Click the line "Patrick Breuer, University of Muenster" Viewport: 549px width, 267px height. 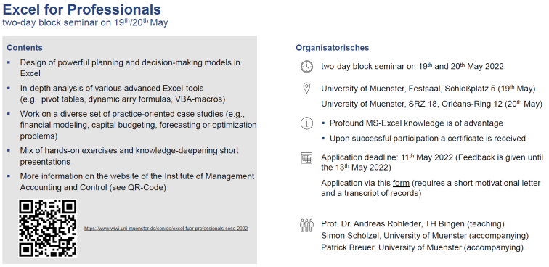click(x=422, y=247)
